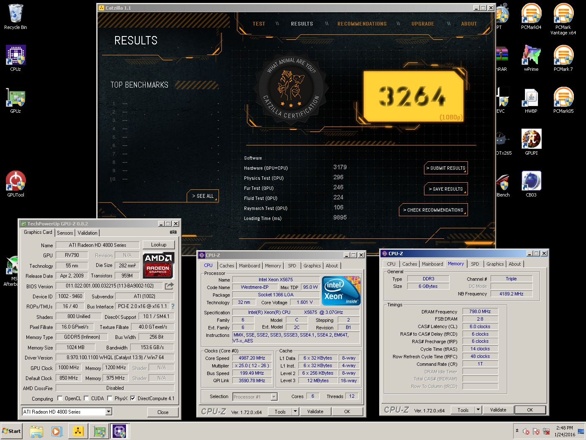Click the Intel Xeon inside logo
Viewport: 586px width, 440px height.
(341, 290)
